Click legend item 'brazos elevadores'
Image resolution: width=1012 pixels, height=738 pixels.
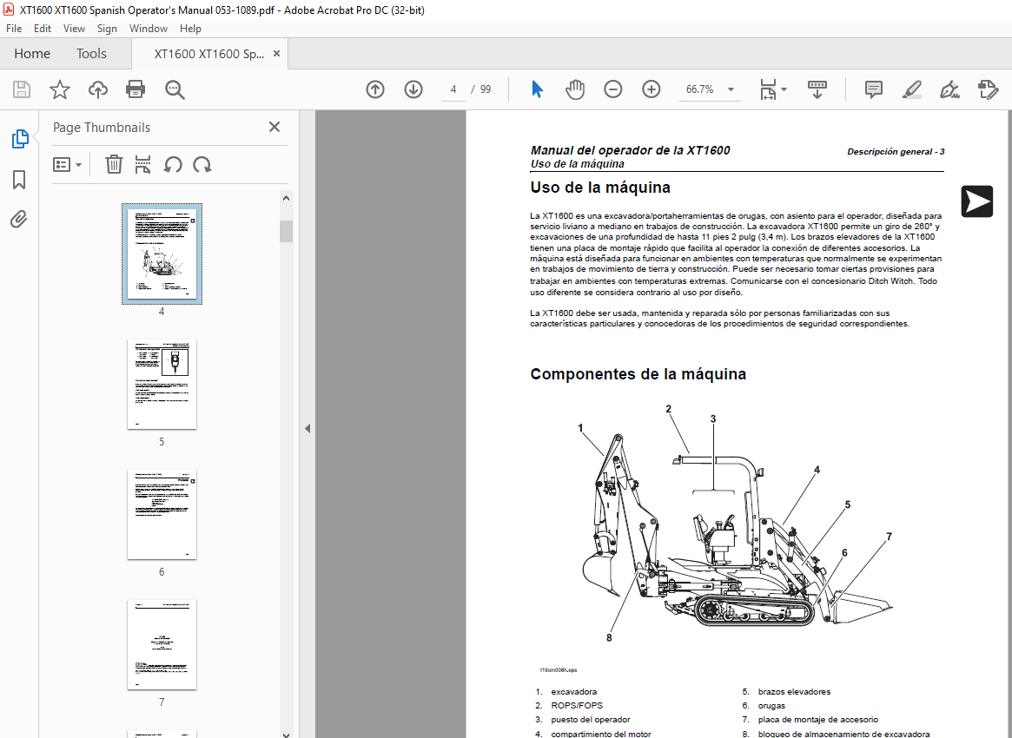794,692
